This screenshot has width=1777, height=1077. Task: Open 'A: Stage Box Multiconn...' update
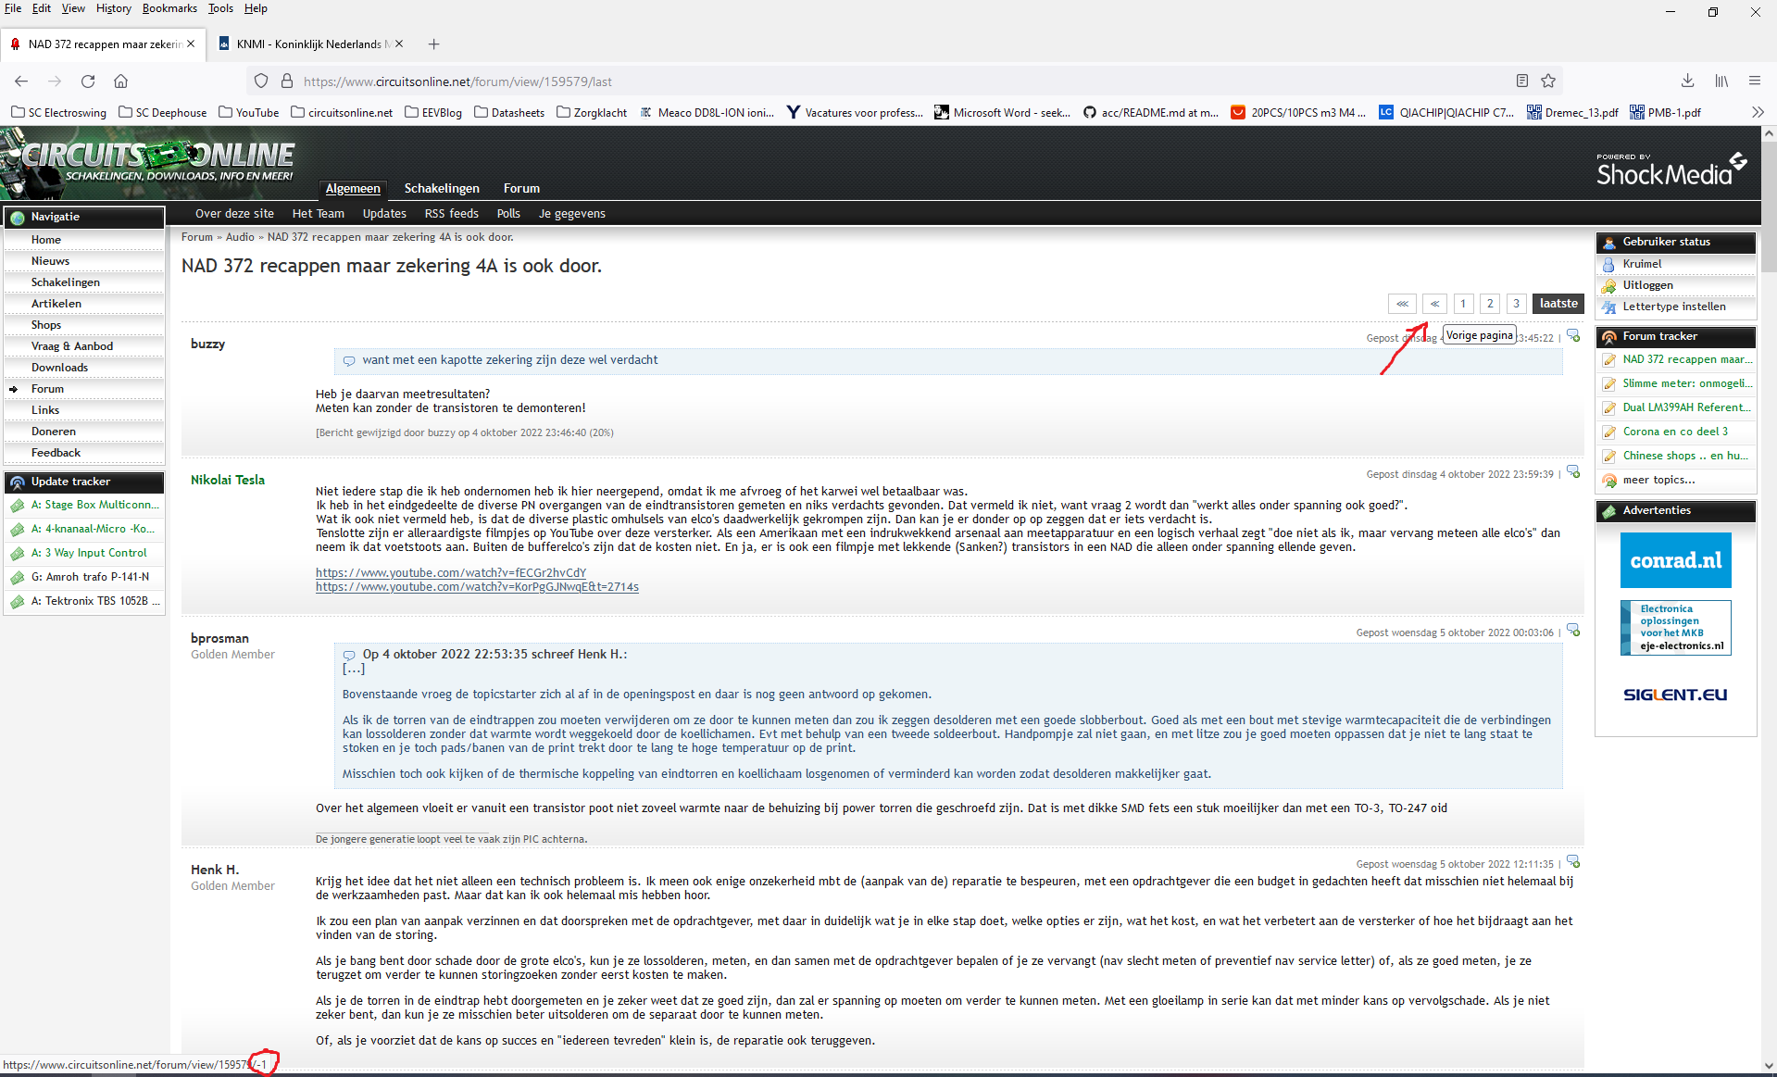pos(95,505)
